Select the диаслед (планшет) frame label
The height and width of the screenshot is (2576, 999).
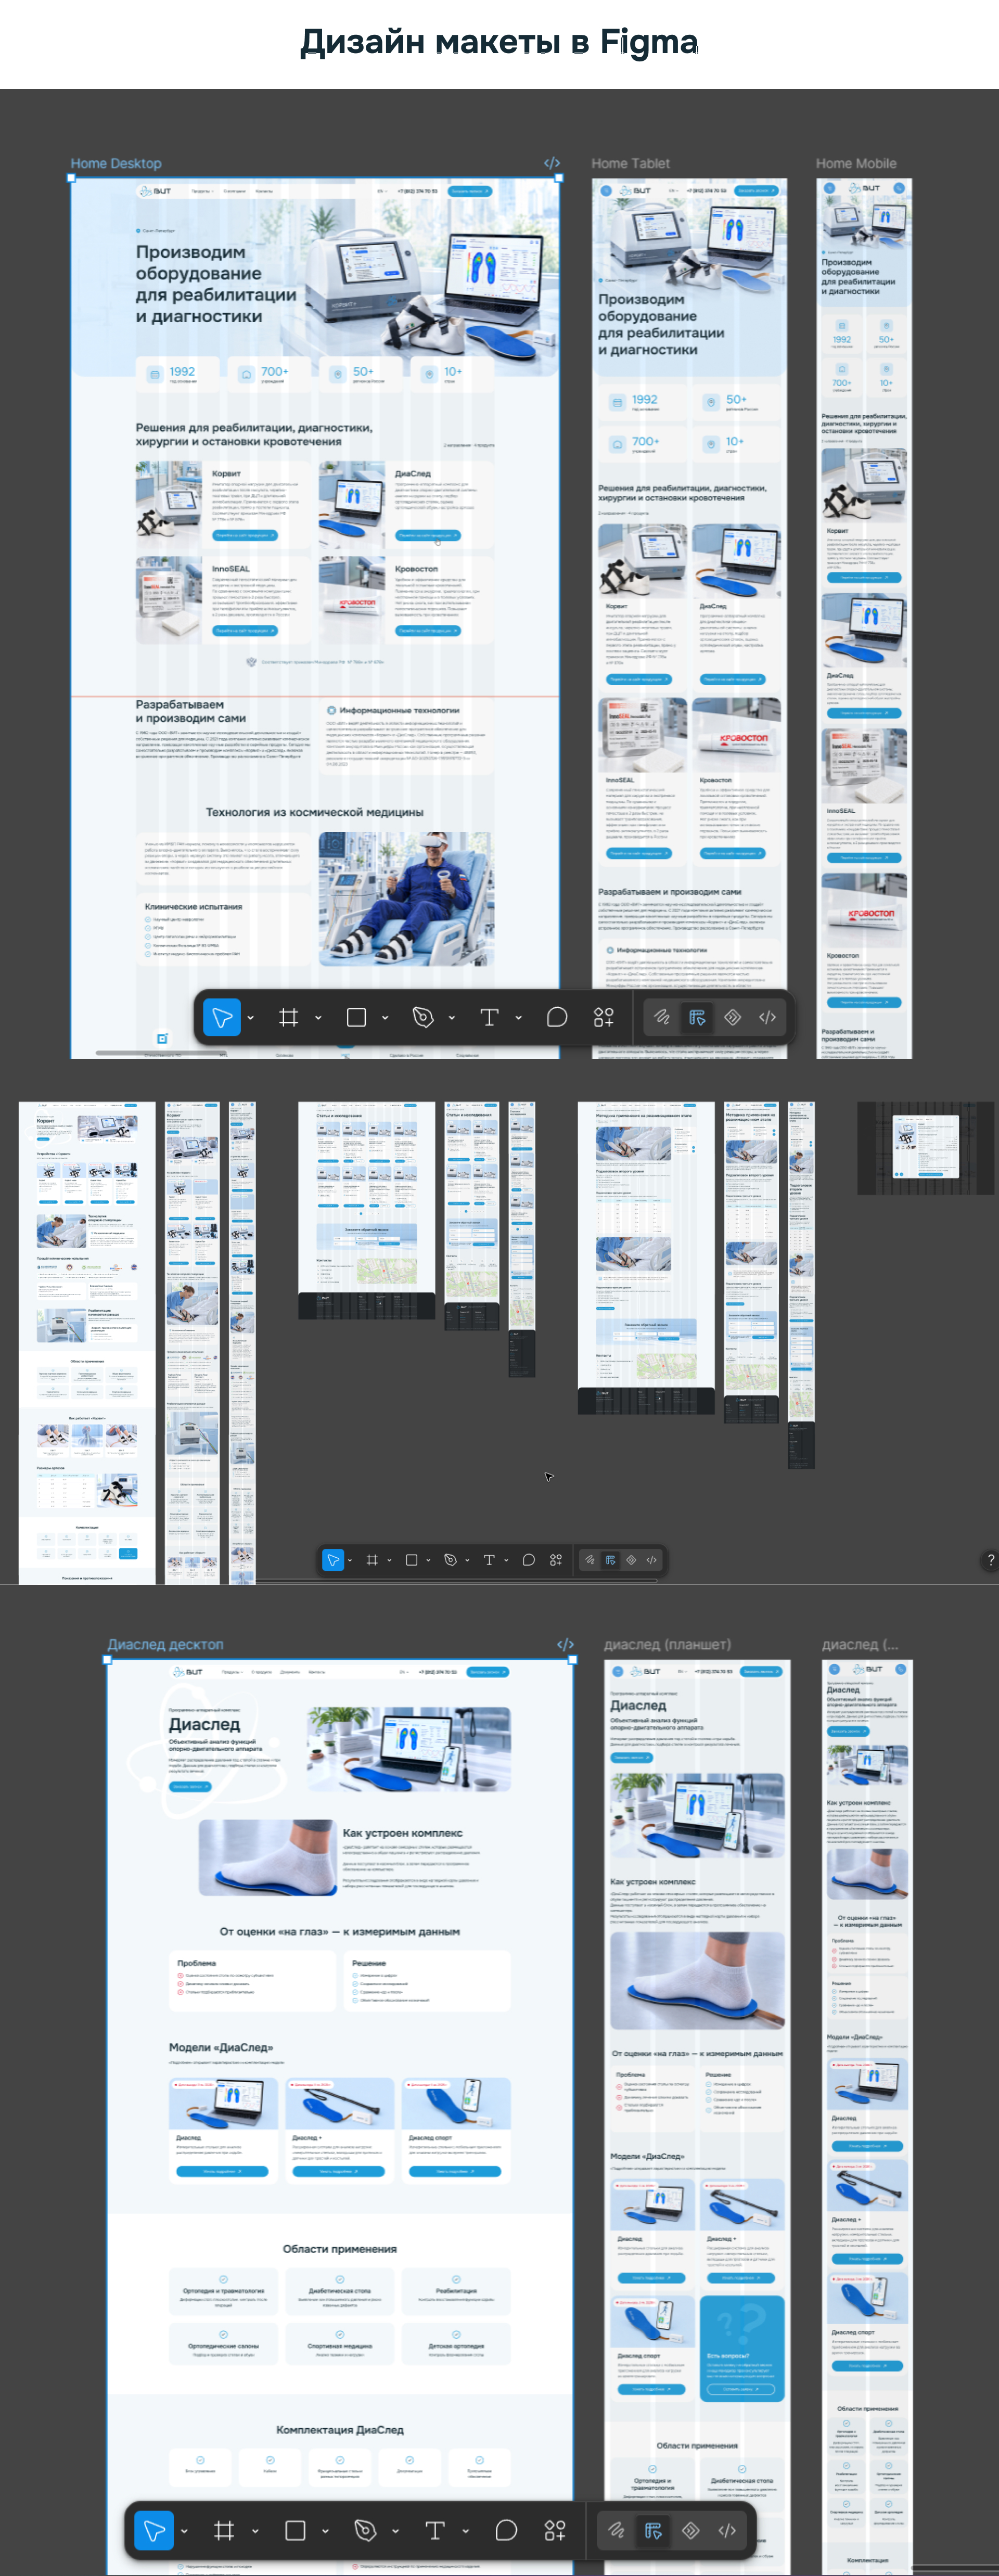tap(667, 1645)
